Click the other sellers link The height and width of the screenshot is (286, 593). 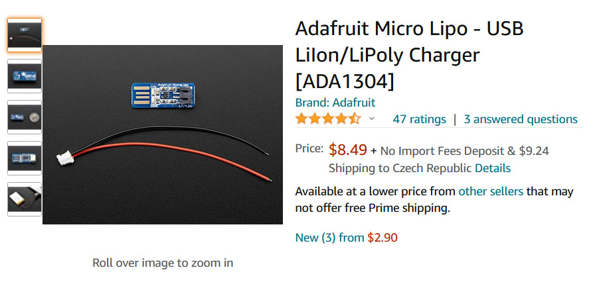point(491,191)
